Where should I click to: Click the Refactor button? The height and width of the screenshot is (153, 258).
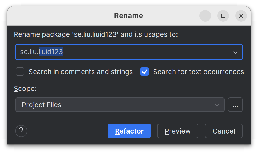pyautogui.click(x=129, y=131)
